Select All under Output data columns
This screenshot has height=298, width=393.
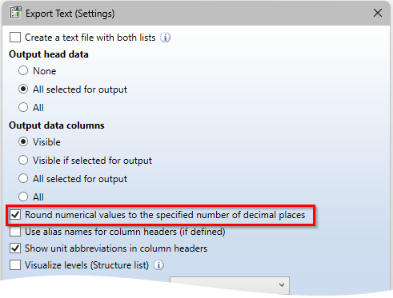click(23, 197)
